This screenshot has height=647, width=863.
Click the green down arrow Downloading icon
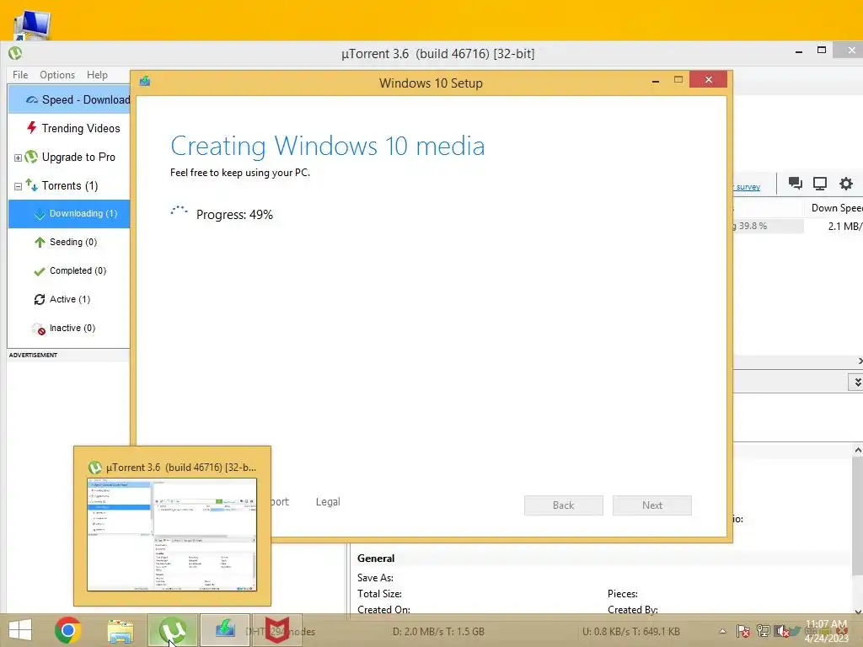40,214
